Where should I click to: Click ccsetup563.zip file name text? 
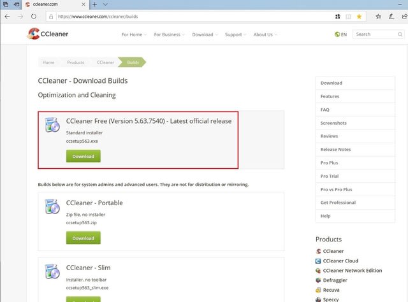tap(82, 222)
